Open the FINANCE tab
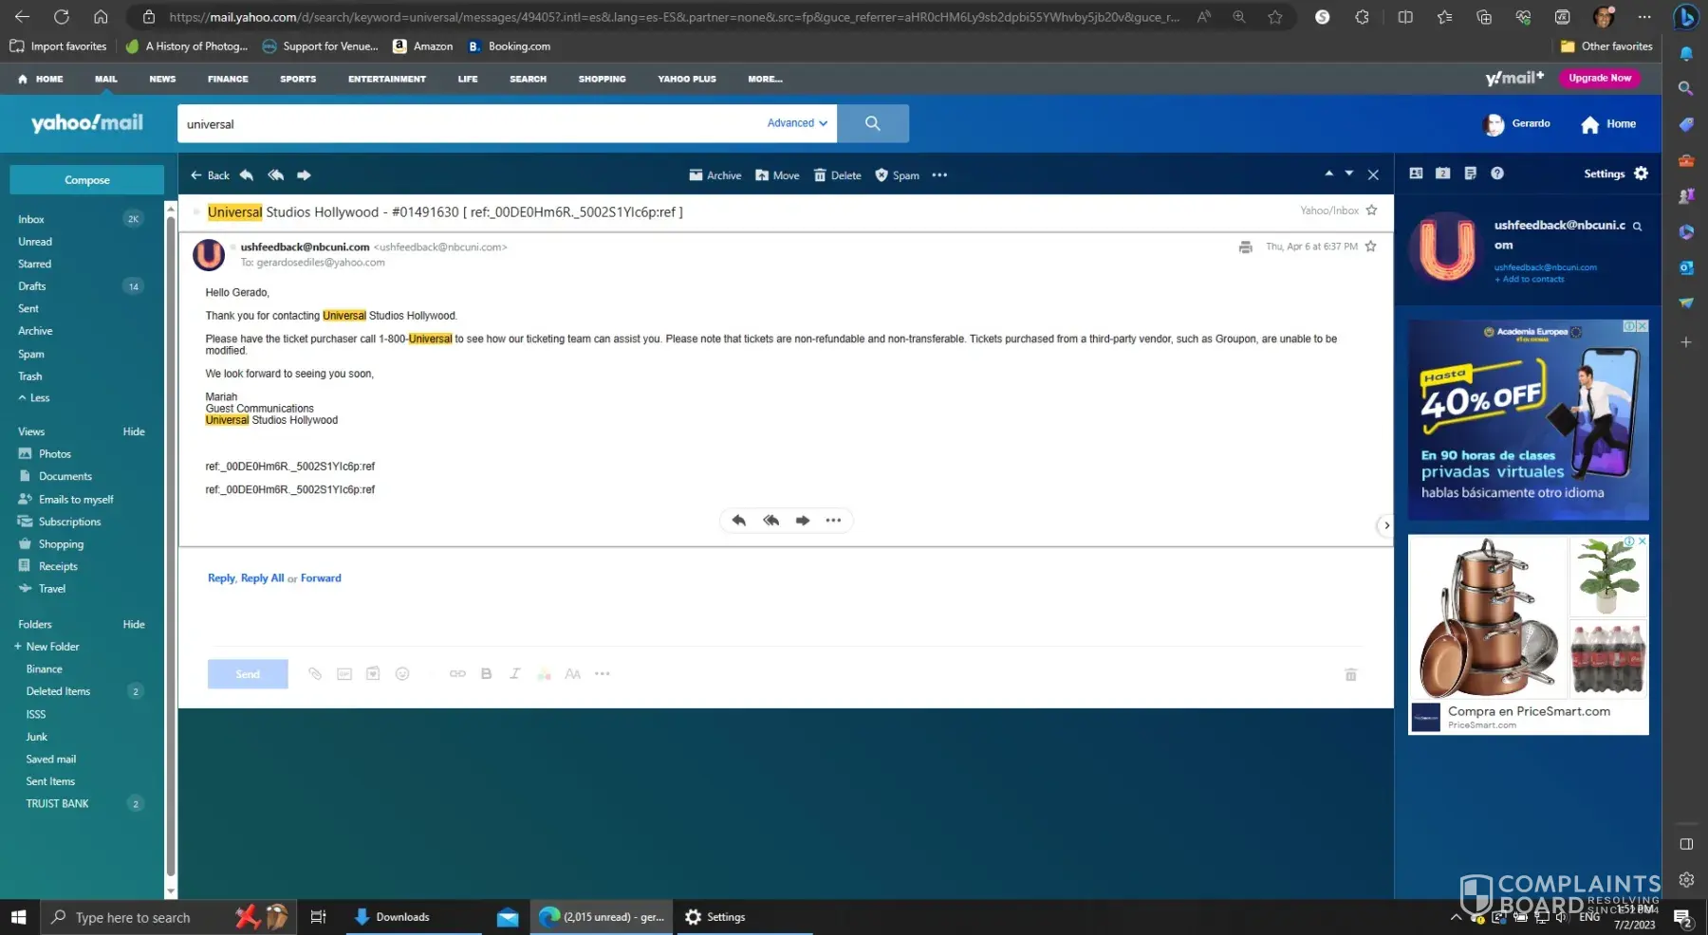 coord(228,80)
